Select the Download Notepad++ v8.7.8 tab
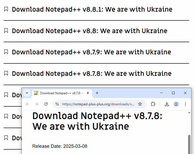Viewport: 194px width, 154px height. coord(62,93)
